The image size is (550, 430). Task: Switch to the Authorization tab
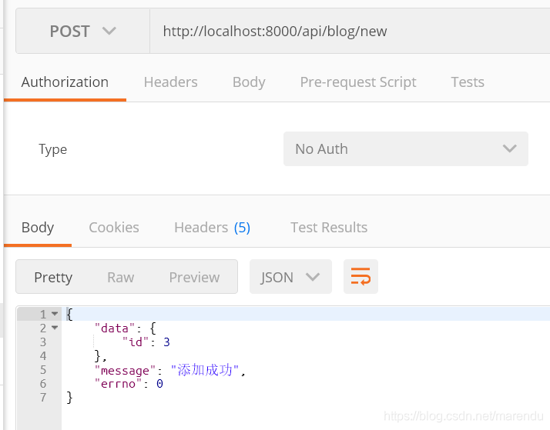65,82
